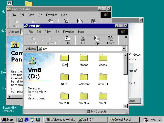This screenshot has height=123, width=164.
Task: Switch to Control Panel taskbar button
Action: coord(124,120)
